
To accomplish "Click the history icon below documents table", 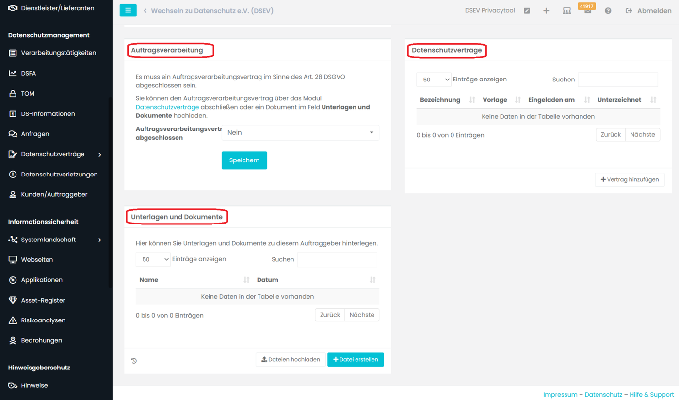I will tap(134, 361).
